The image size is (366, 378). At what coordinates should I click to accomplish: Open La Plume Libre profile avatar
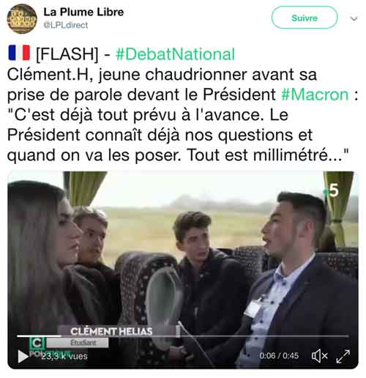[x=22, y=19]
